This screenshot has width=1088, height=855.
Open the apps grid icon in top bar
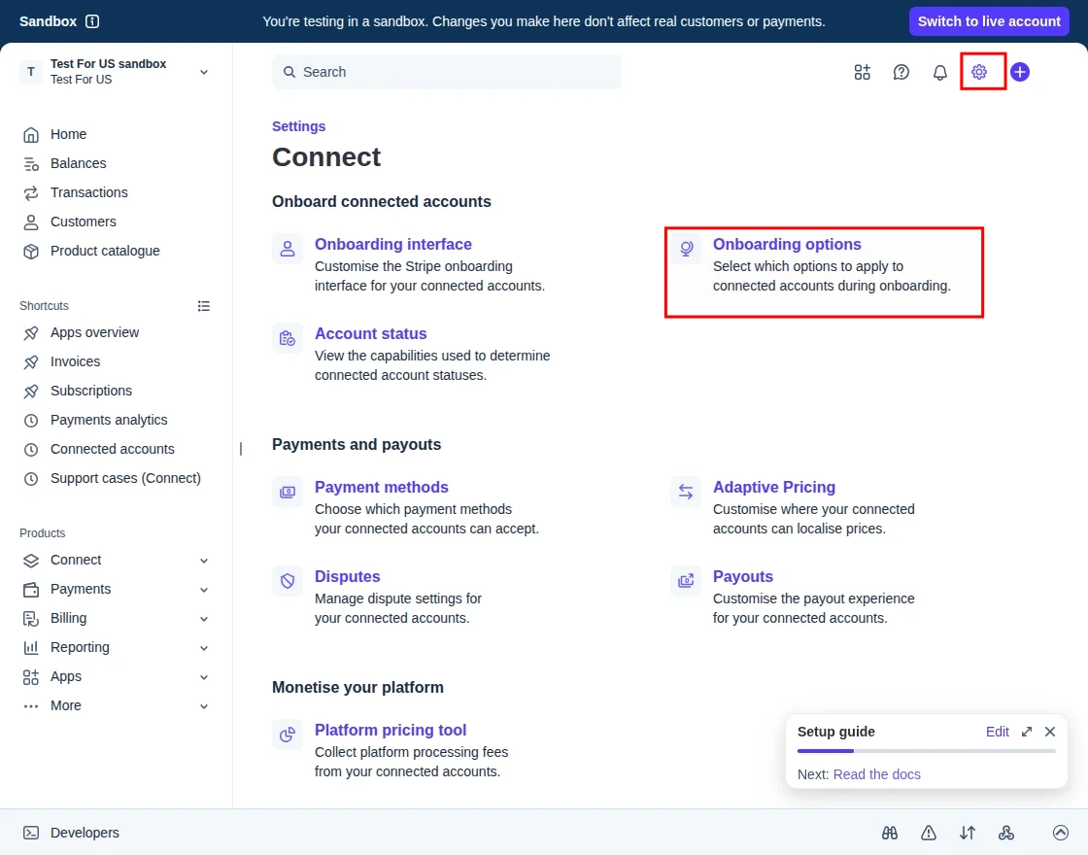862,72
